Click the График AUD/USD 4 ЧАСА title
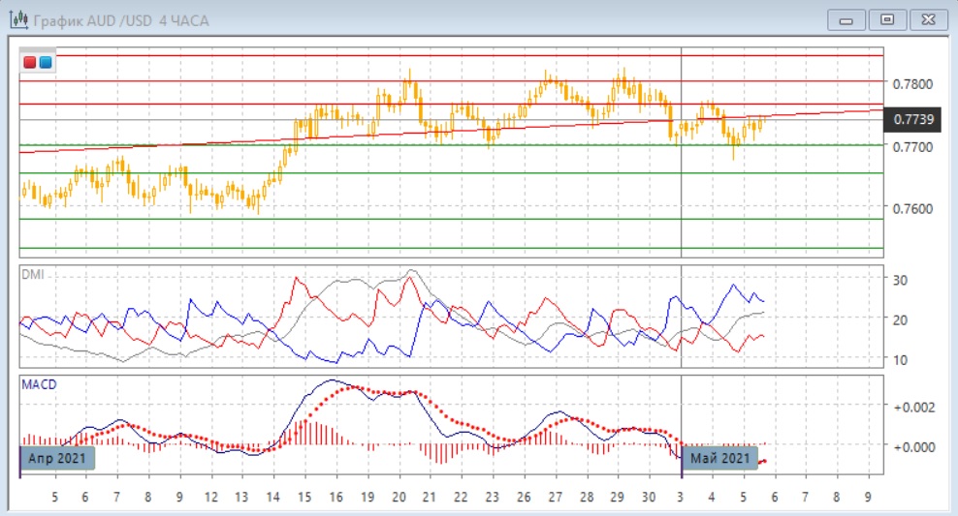 point(119,20)
